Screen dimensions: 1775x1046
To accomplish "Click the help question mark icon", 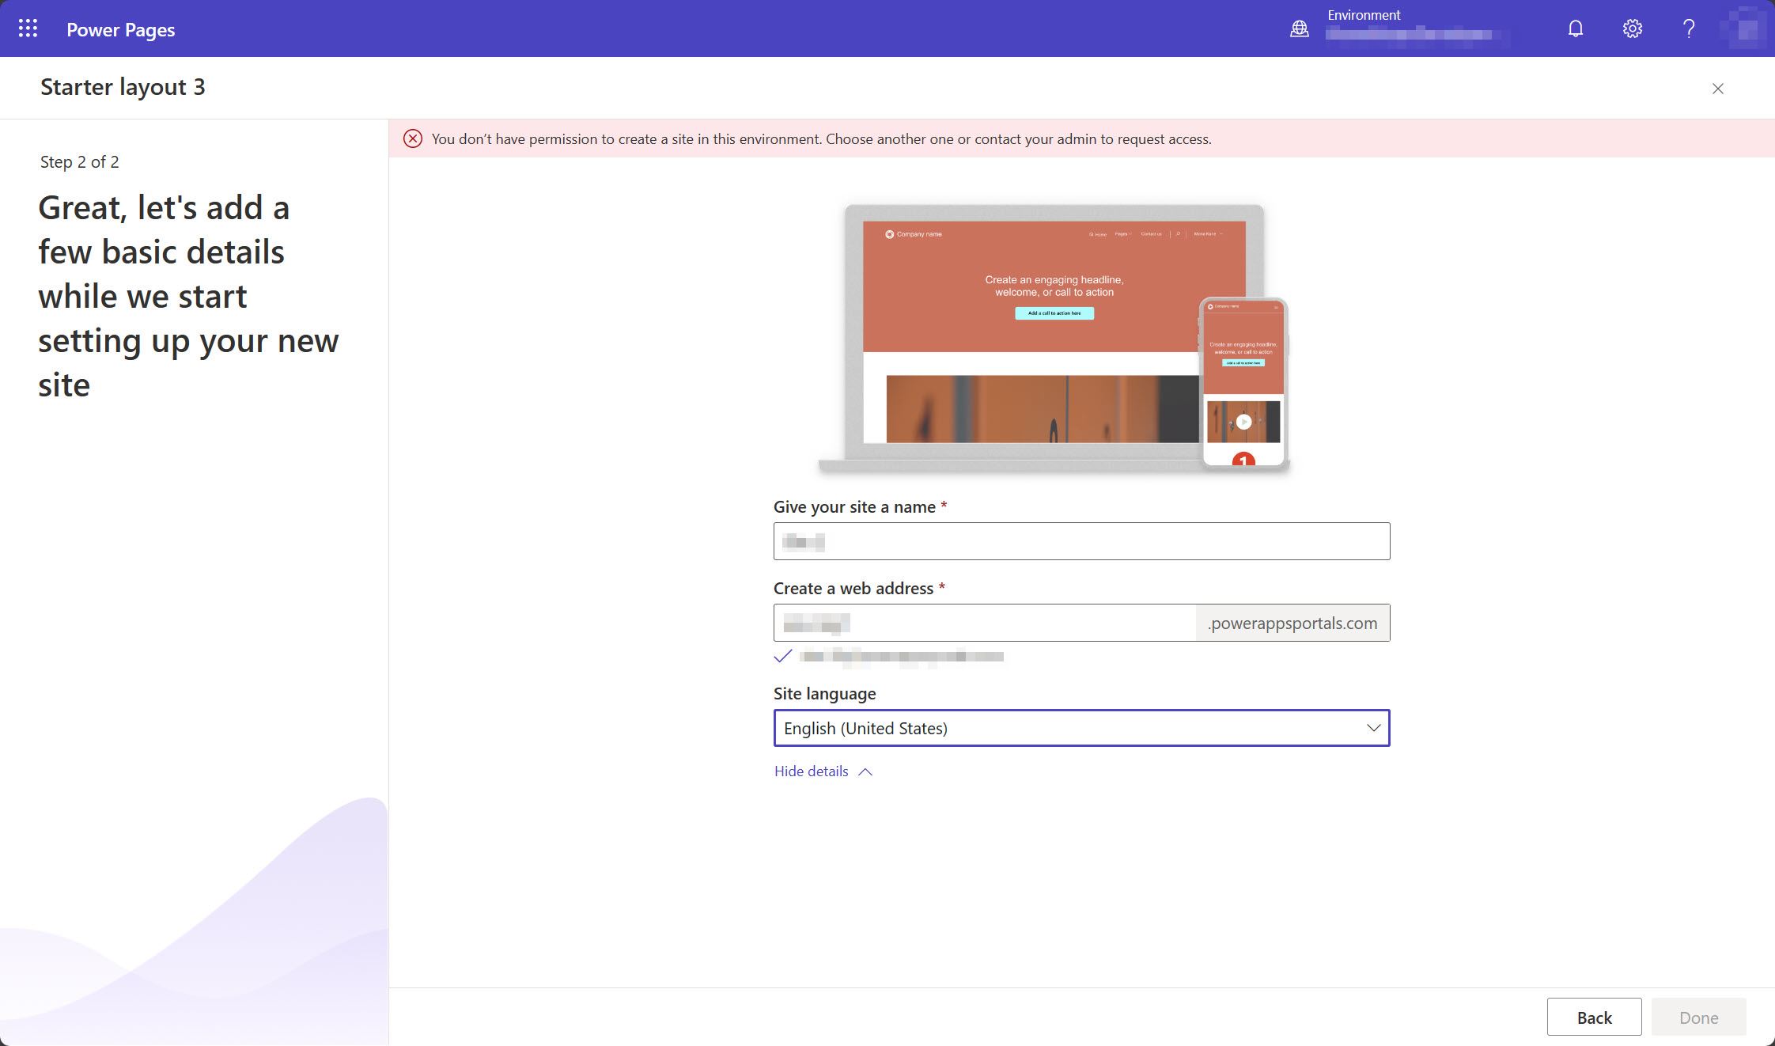I will 1688,28.
